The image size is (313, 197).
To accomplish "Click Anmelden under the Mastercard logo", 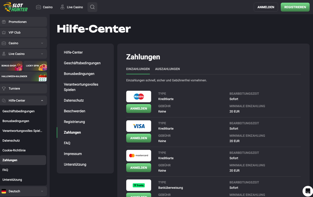I will [x=139, y=168].
